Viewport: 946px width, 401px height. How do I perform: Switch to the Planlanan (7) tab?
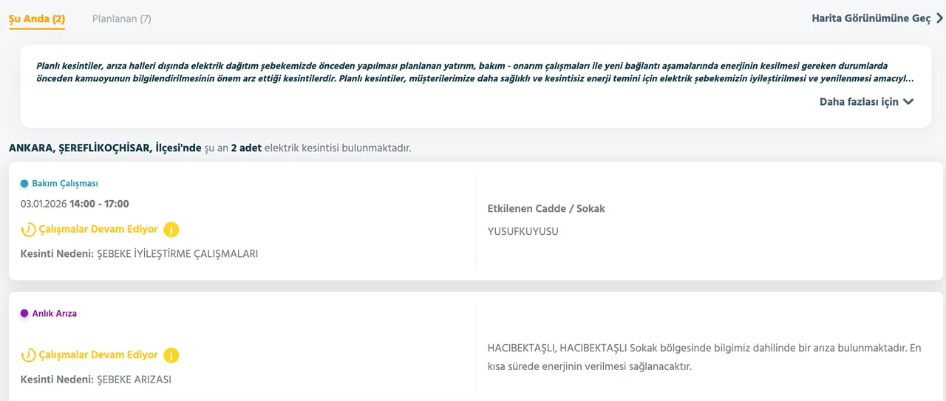pos(121,19)
